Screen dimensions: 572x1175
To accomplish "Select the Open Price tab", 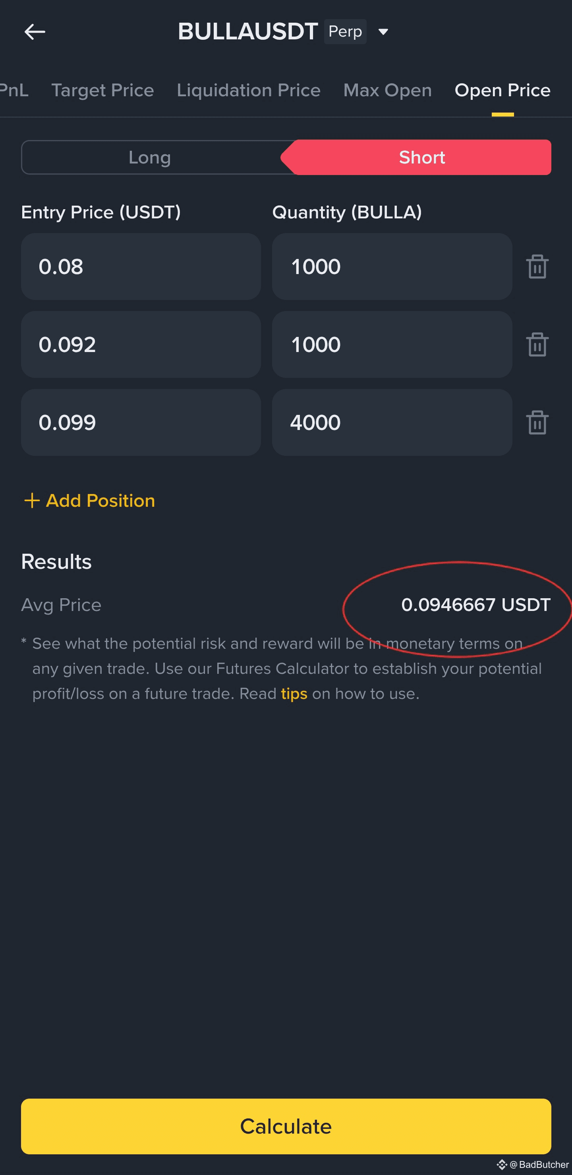I will click(x=502, y=90).
